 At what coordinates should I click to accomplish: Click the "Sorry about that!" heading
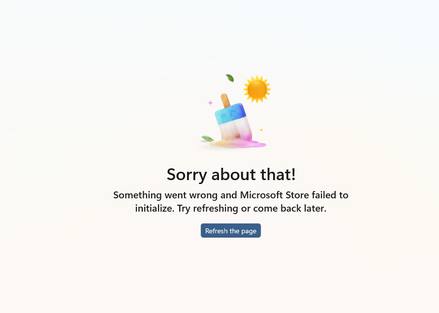(231, 174)
